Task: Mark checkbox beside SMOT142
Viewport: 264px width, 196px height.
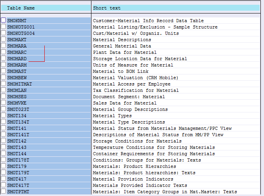Action: 4,141
